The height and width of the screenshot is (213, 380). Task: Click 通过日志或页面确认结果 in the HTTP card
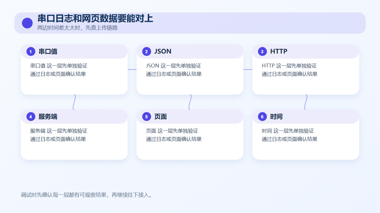pos(290,74)
